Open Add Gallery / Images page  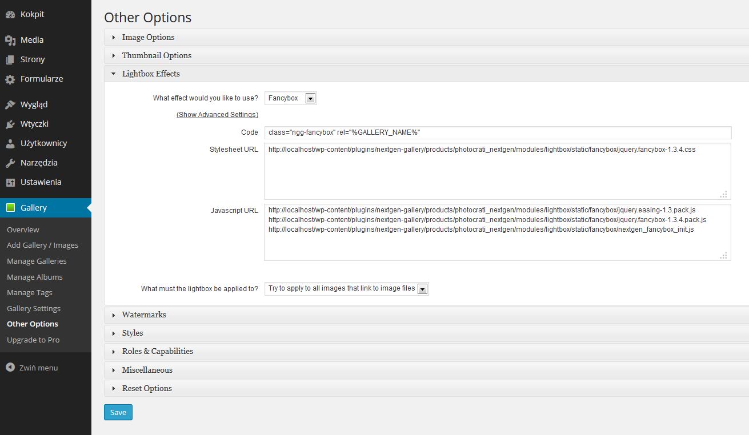(42, 245)
